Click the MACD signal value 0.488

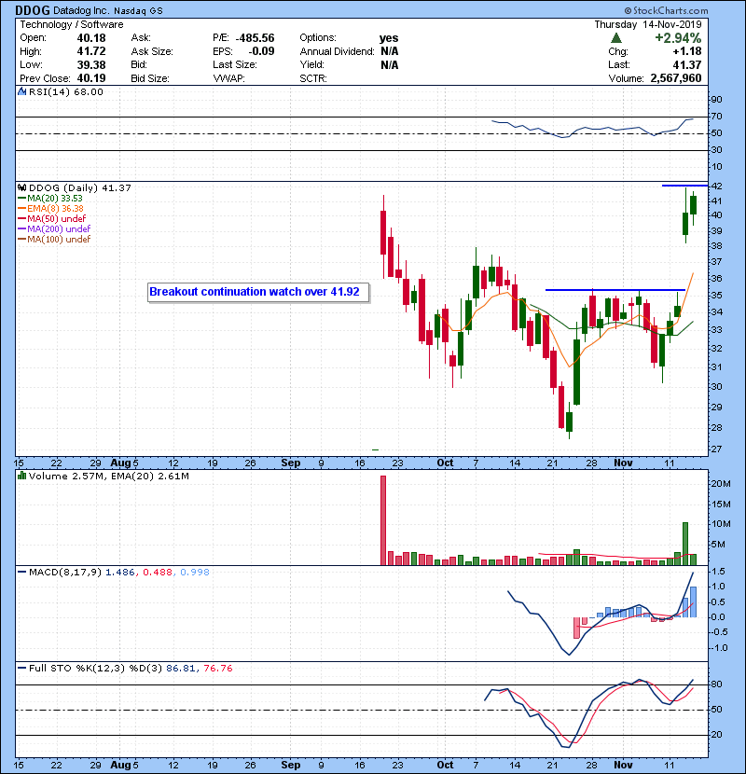(x=158, y=573)
